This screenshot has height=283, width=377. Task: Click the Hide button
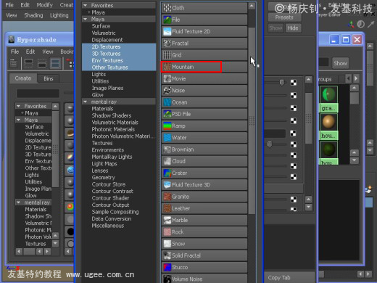[x=293, y=28]
